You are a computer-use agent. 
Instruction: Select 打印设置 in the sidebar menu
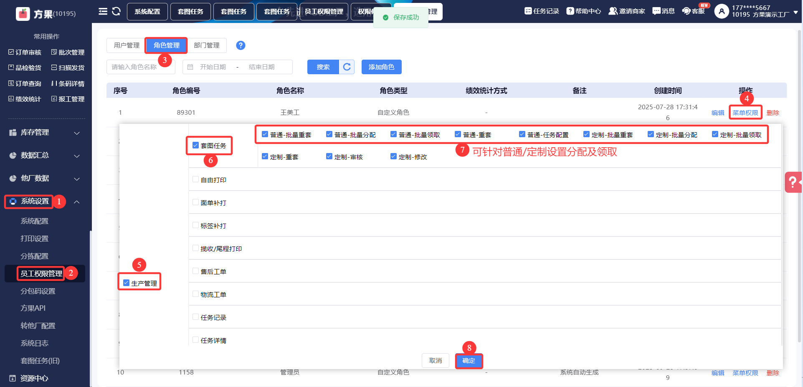(x=35, y=239)
